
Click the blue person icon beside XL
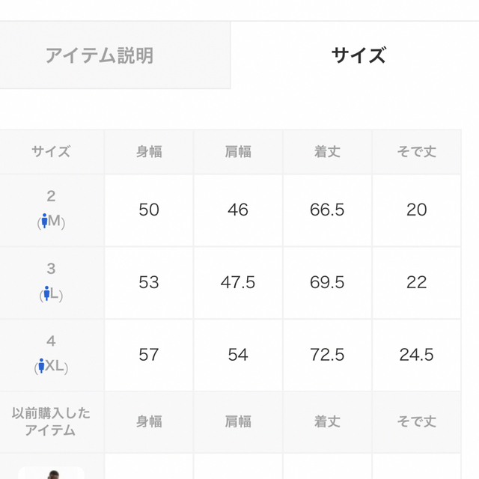point(42,366)
